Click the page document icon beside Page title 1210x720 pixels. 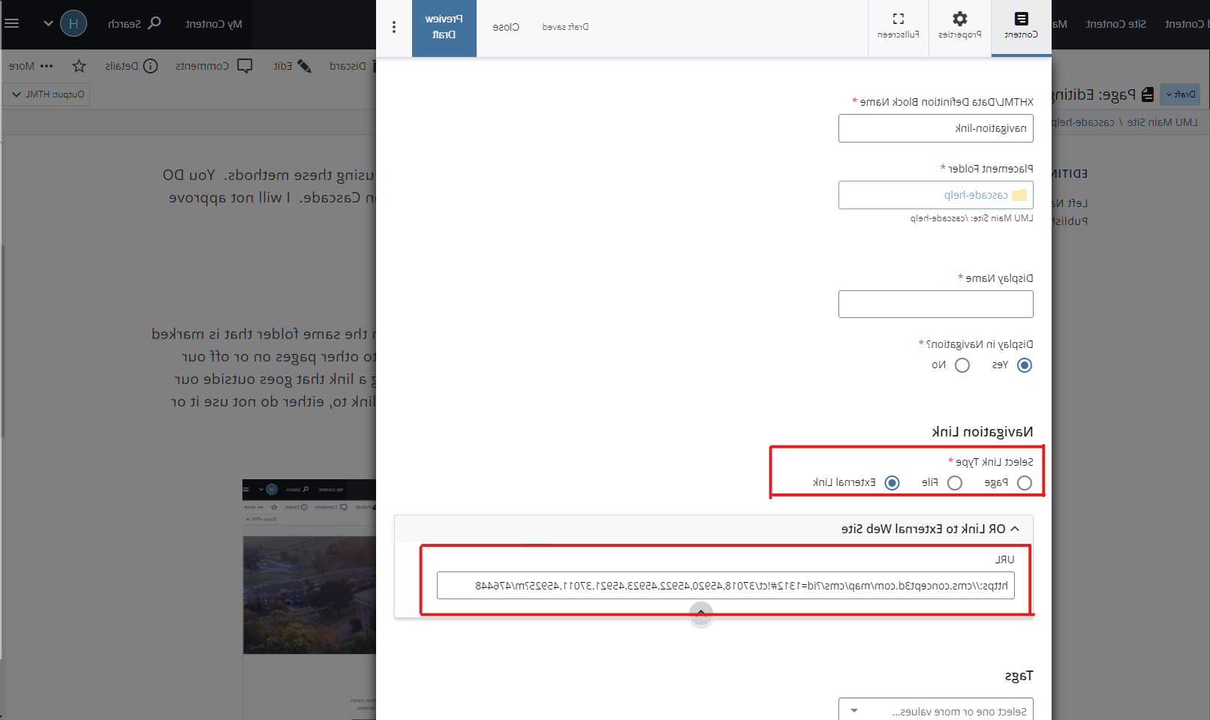pyautogui.click(x=1148, y=94)
